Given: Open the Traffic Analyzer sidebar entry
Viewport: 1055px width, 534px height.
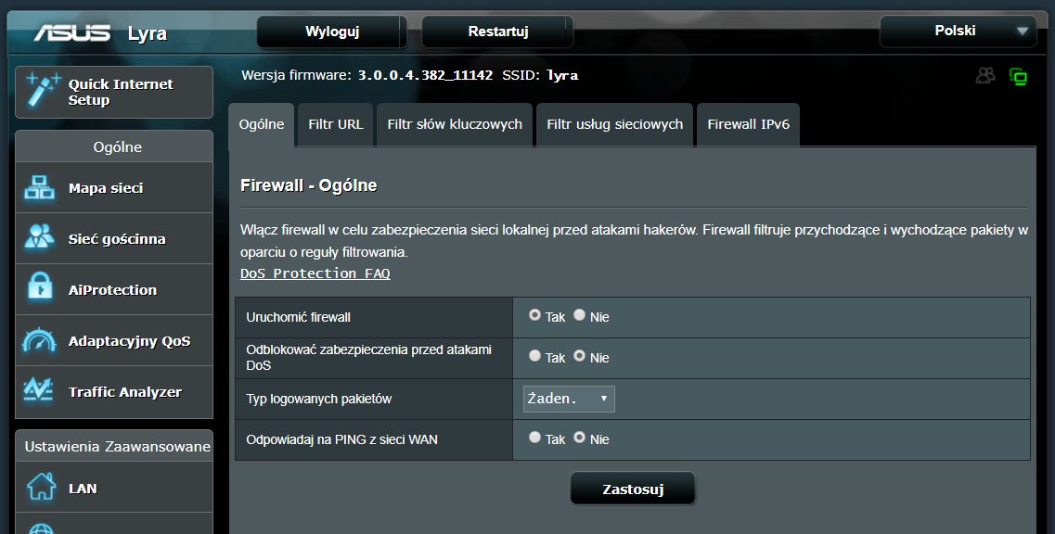Looking at the screenshot, I should coord(114,392).
